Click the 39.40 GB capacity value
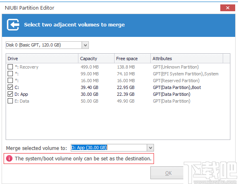The image size is (238, 184). click(90, 87)
